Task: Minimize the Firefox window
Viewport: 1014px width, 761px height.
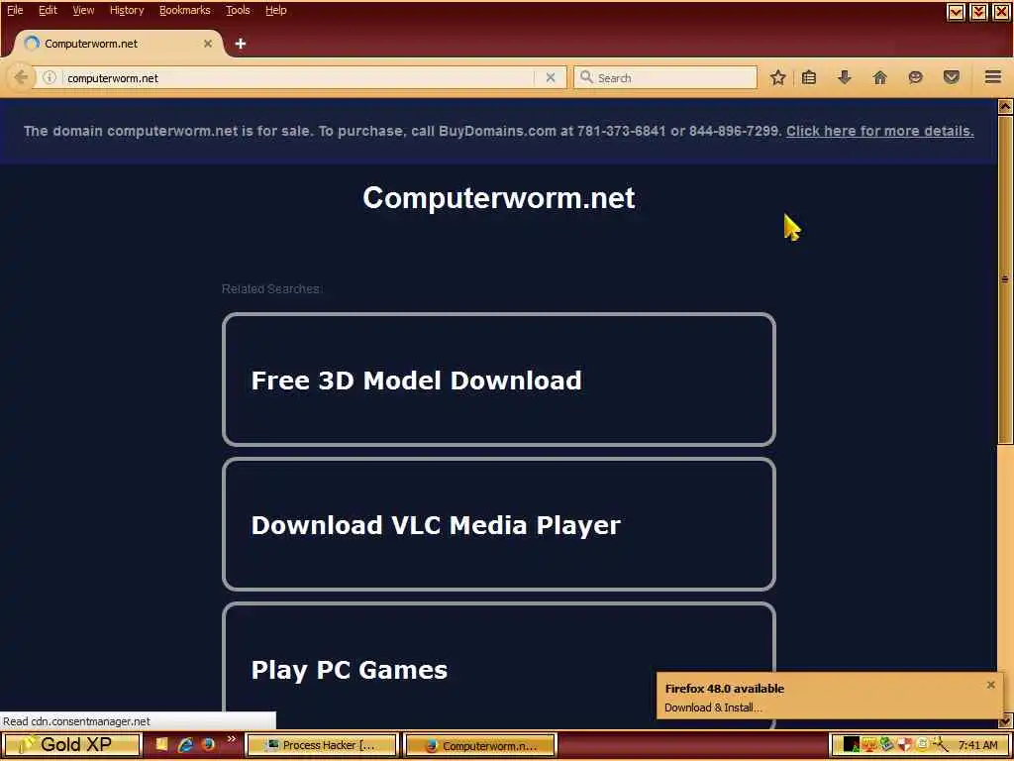Action: (956, 12)
